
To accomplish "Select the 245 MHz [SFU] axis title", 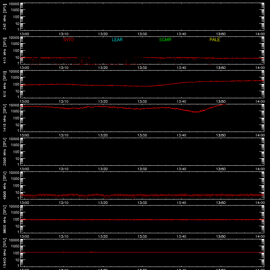I will tap(4, 17).
